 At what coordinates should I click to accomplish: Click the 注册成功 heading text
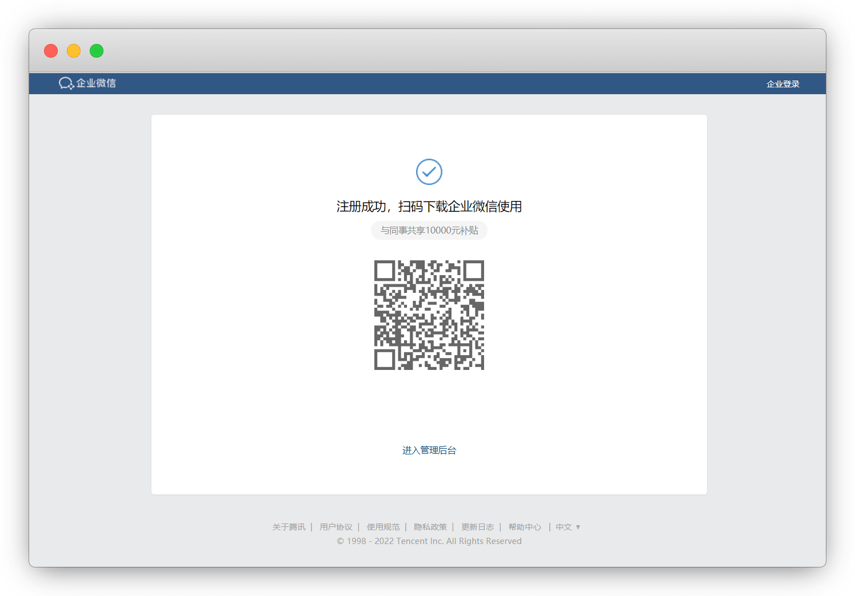tap(429, 207)
